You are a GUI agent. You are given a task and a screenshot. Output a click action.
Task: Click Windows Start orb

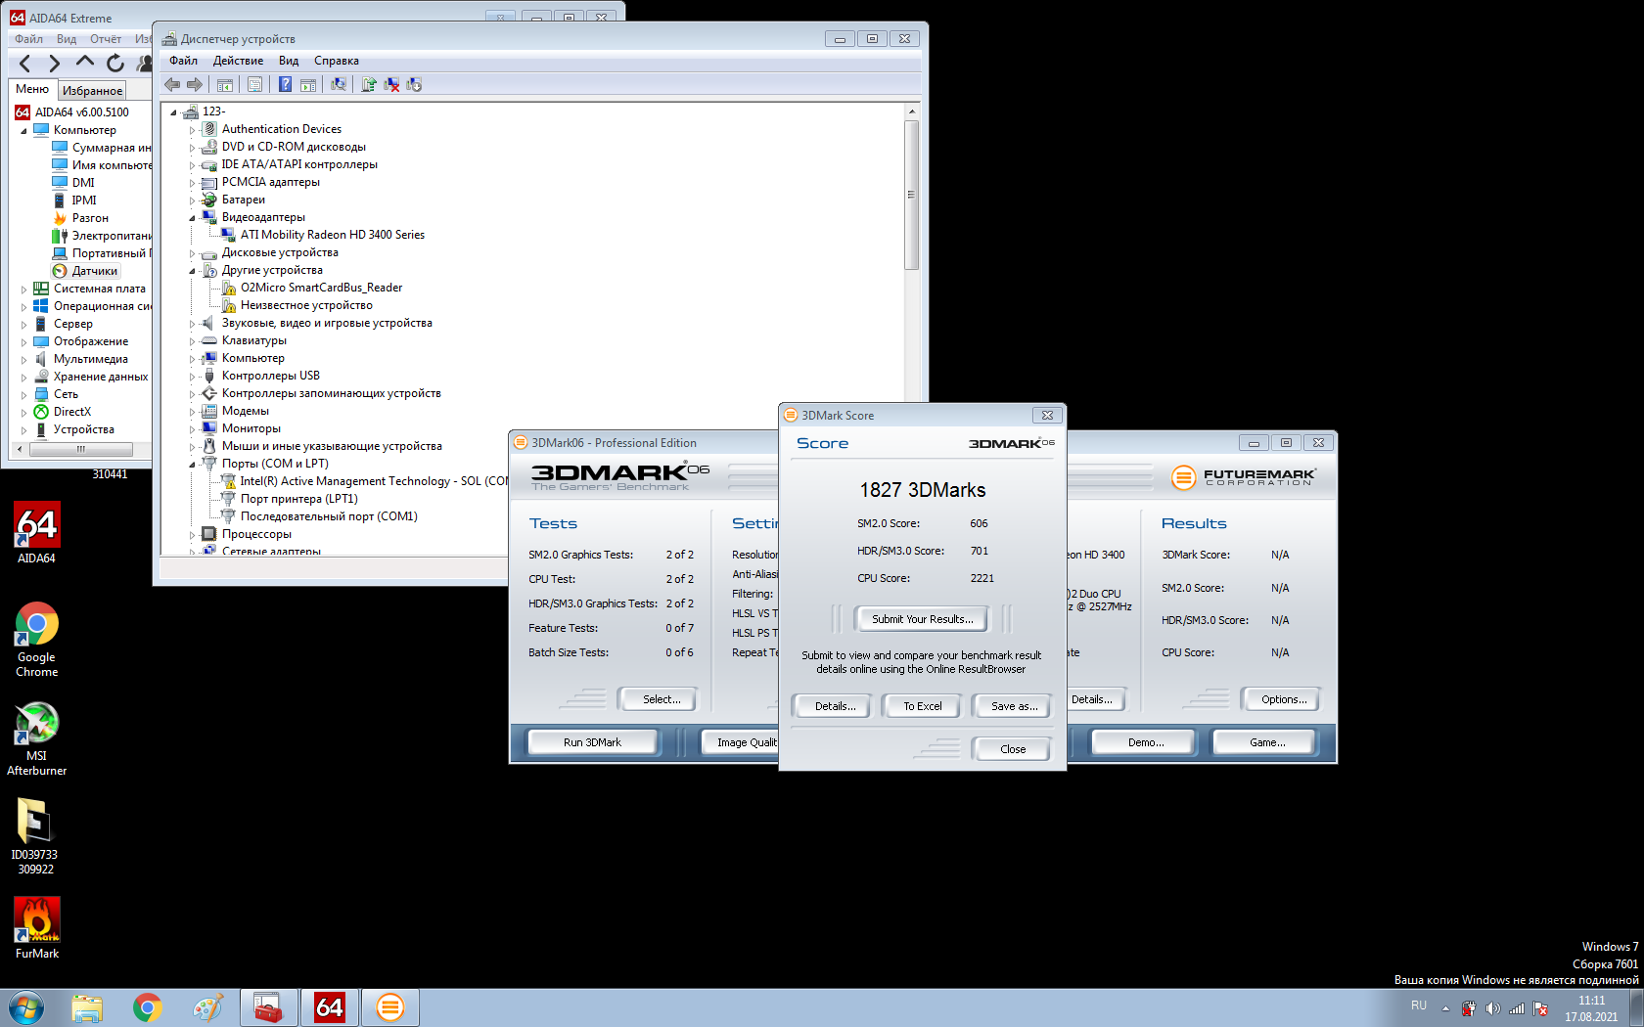pyautogui.click(x=25, y=1007)
